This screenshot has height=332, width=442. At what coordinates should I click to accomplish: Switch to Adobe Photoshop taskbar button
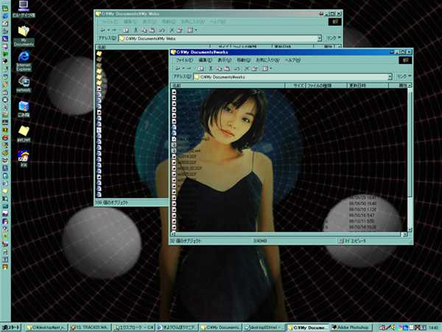click(351, 328)
